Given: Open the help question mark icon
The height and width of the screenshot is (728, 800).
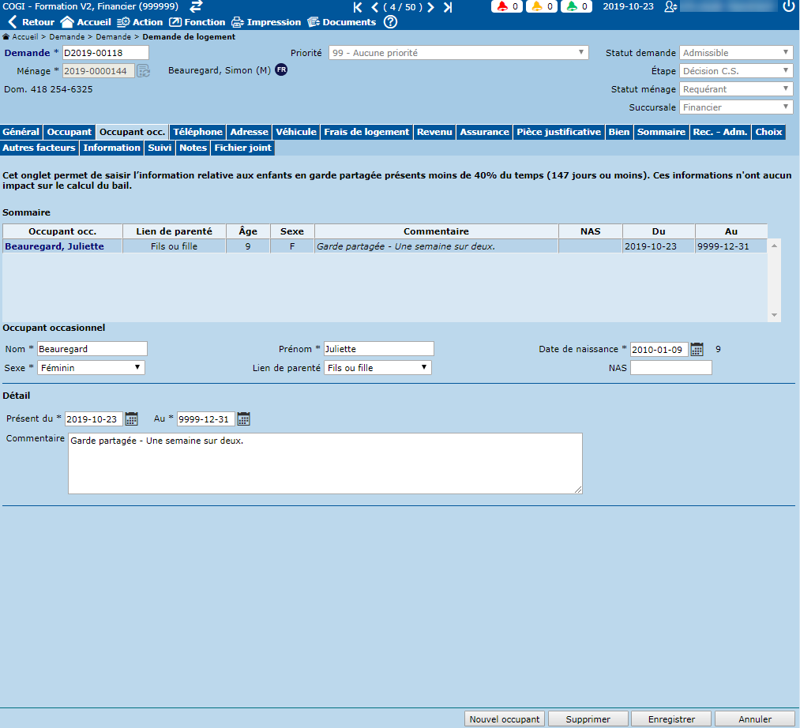Looking at the screenshot, I should [390, 22].
